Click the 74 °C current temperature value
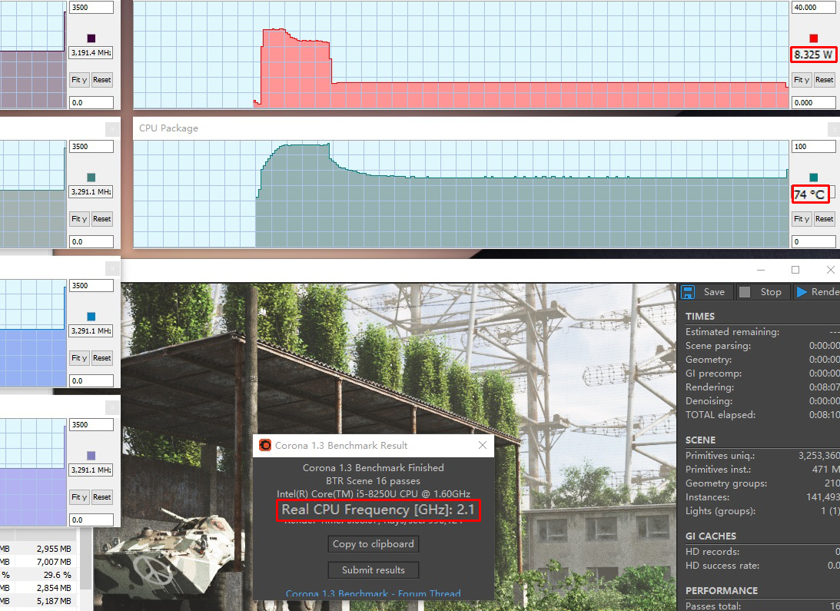The height and width of the screenshot is (611, 840). 809,194
